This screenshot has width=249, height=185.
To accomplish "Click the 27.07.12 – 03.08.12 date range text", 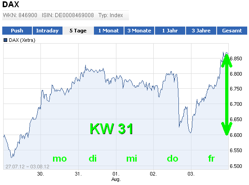I will pos(27,167).
